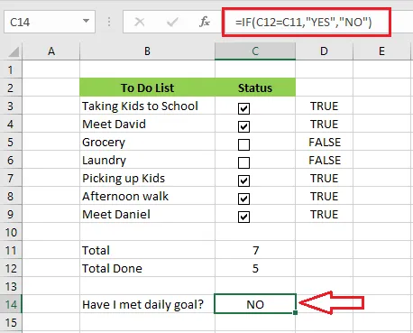The height and width of the screenshot is (333, 413).
Task: Select row 5 header
Action: tap(11, 142)
